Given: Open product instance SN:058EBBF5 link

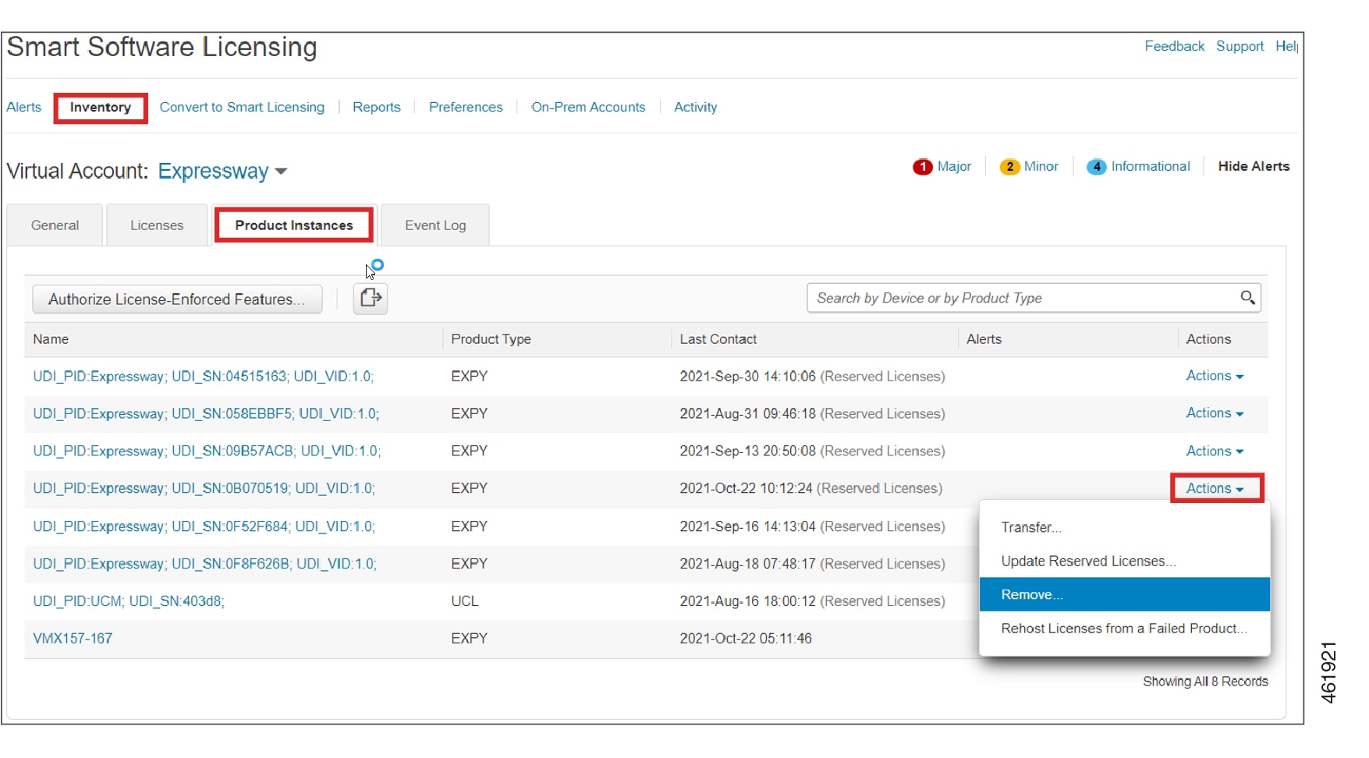Looking at the screenshot, I should click(x=206, y=414).
